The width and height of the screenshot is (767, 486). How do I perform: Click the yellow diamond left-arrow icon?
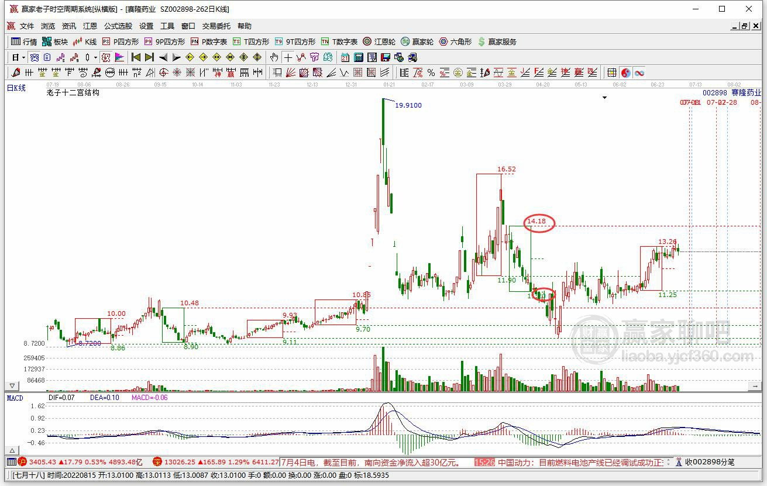click(x=190, y=57)
